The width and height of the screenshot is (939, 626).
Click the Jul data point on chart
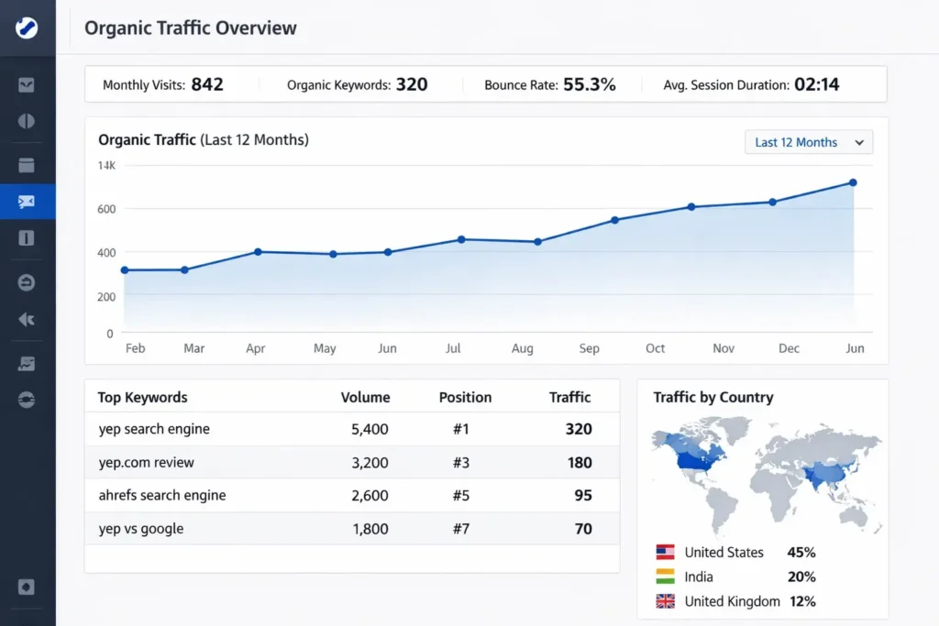click(461, 239)
